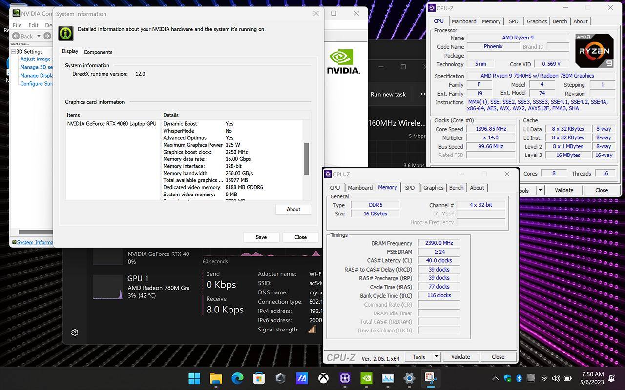Viewport: 625px width, 390px height.
Task: Click the Bluetooth icon in system tray
Action: click(519, 378)
